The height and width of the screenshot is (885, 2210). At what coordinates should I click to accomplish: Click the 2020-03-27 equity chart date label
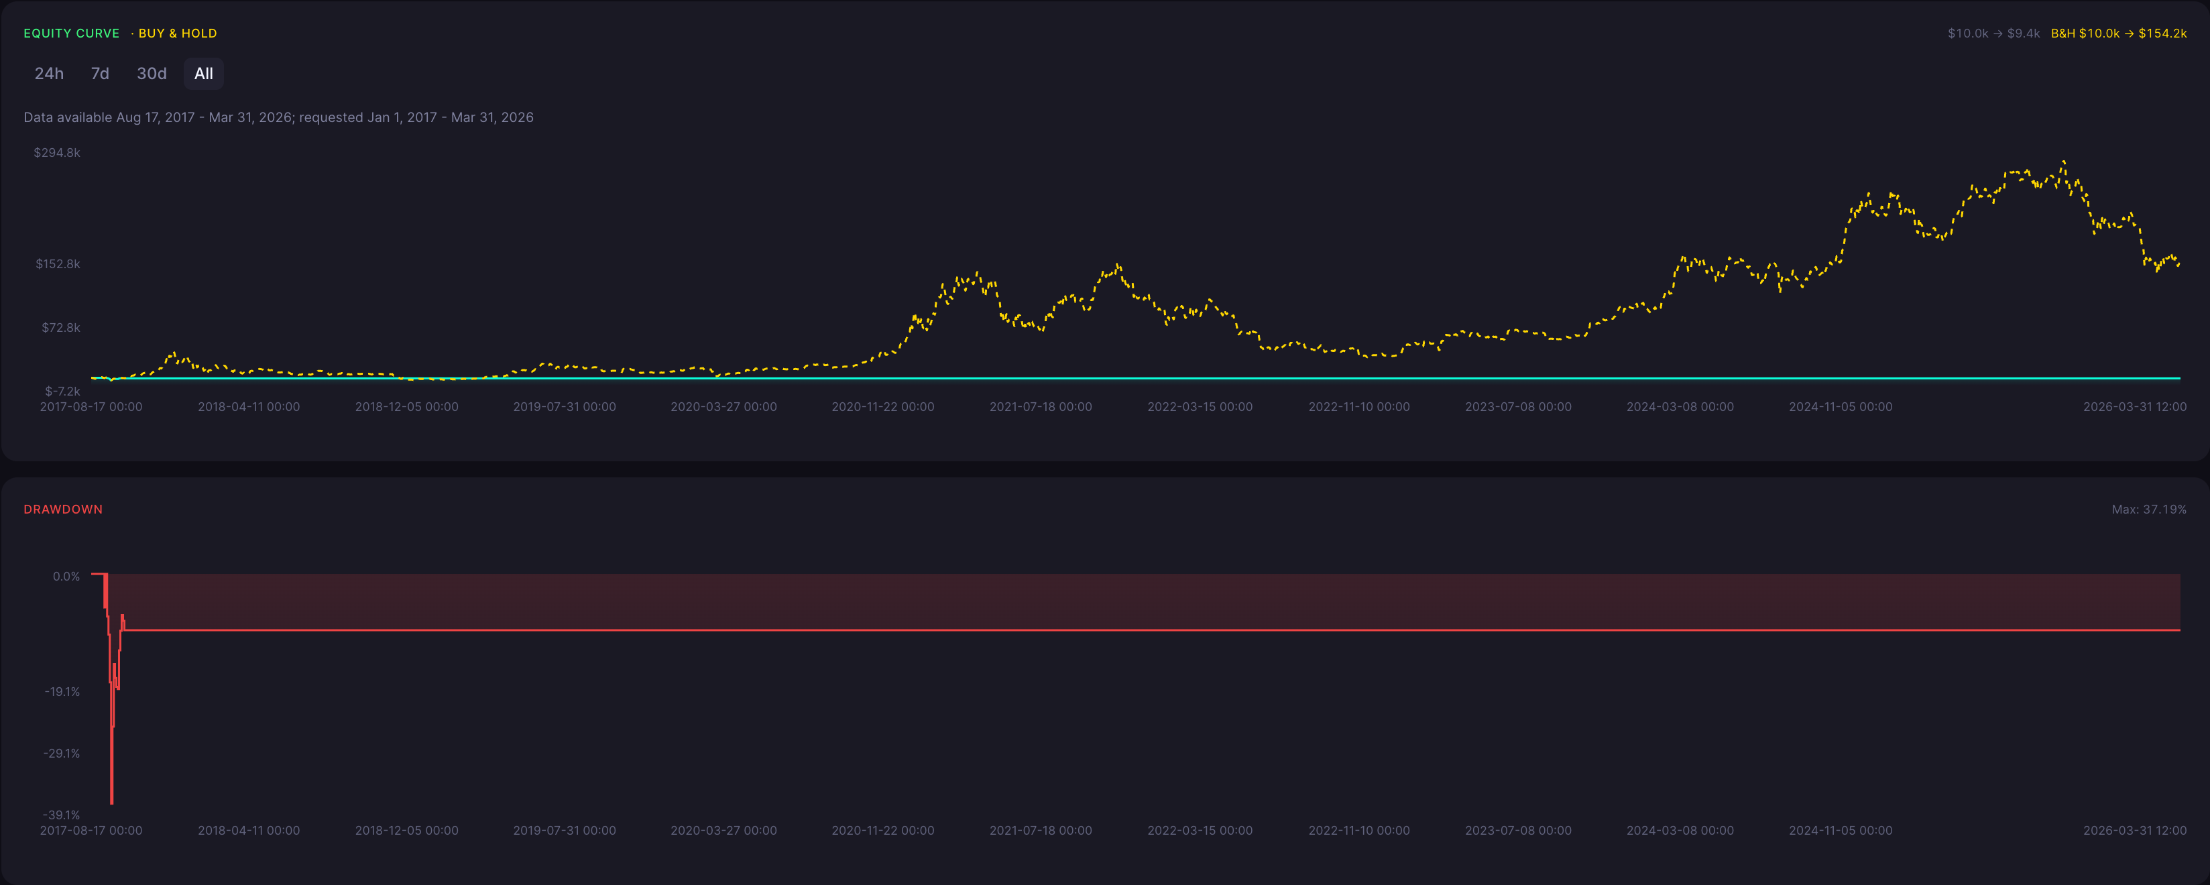click(x=723, y=406)
